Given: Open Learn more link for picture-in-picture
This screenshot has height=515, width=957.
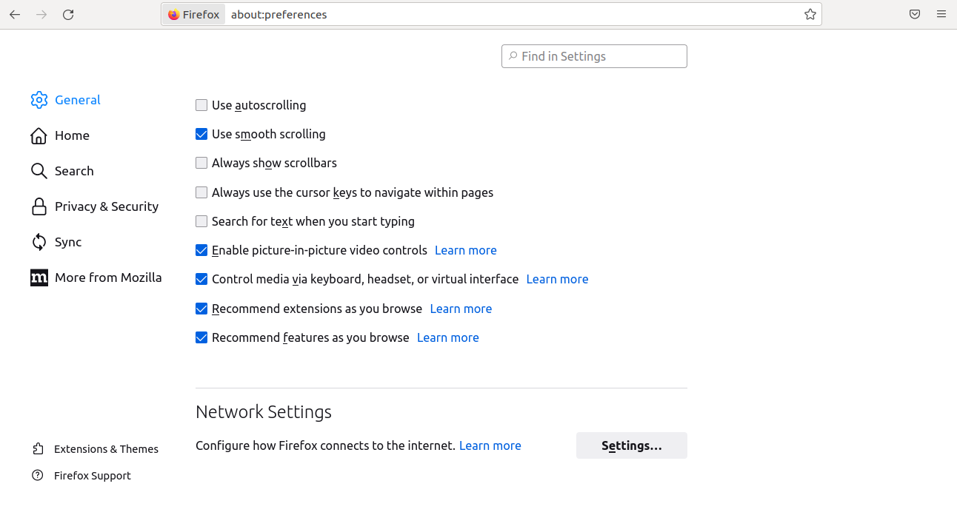Looking at the screenshot, I should point(465,250).
